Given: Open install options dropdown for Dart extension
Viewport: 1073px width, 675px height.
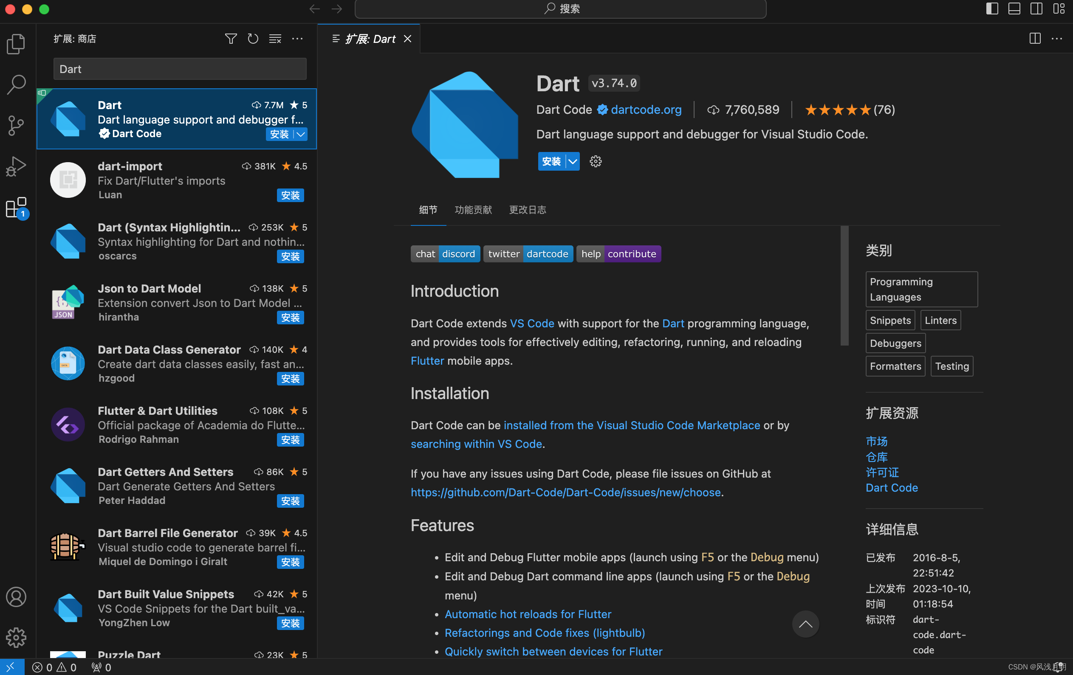Looking at the screenshot, I should point(572,161).
